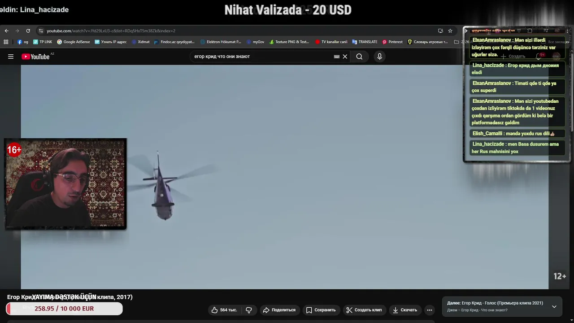Start voice search with microphone
574x323 pixels.
tap(379, 57)
